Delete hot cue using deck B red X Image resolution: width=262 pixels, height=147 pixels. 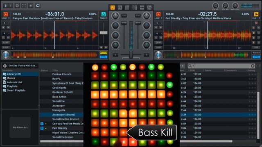point(256,23)
